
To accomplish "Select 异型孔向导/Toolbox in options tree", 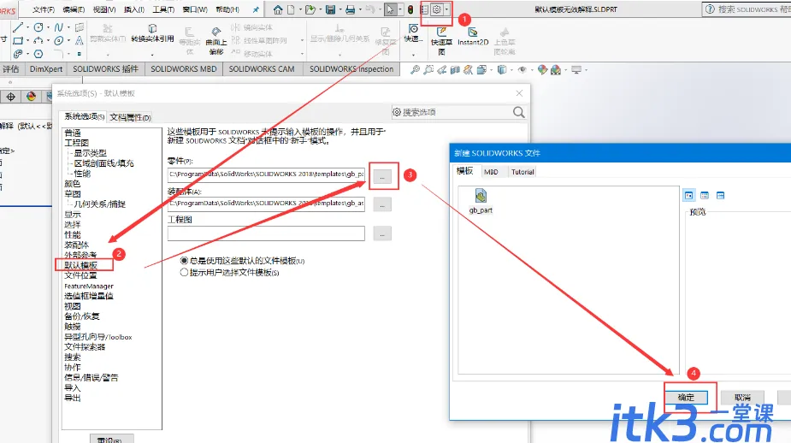I will coord(97,337).
